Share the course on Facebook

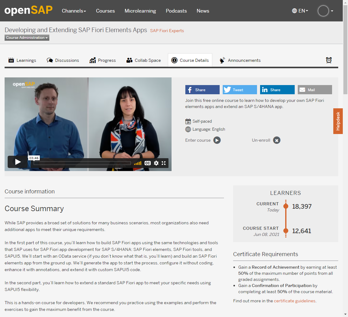(x=202, y=90)
